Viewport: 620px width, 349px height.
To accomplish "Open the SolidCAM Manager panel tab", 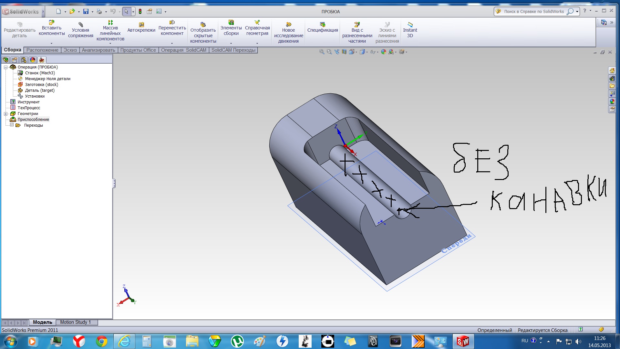I will (42, 60).
